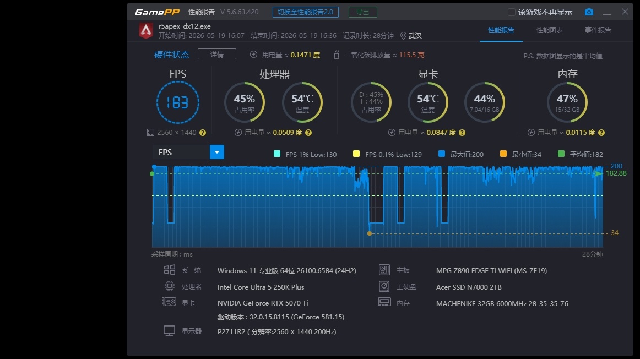The image size is (640, 359).
Task: Click the screenshot camera icon
Action: (589, 12)
